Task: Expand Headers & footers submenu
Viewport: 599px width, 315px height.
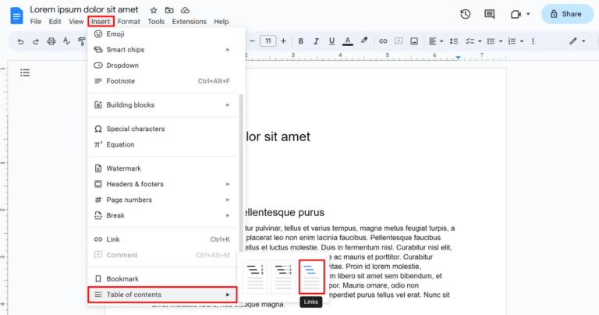Action: [163, 184]
